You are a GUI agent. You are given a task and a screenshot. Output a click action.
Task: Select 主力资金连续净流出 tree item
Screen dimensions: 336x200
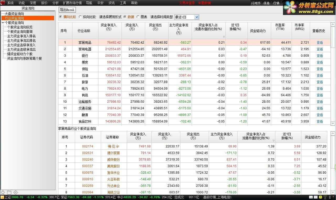click(x=22, y=49)
